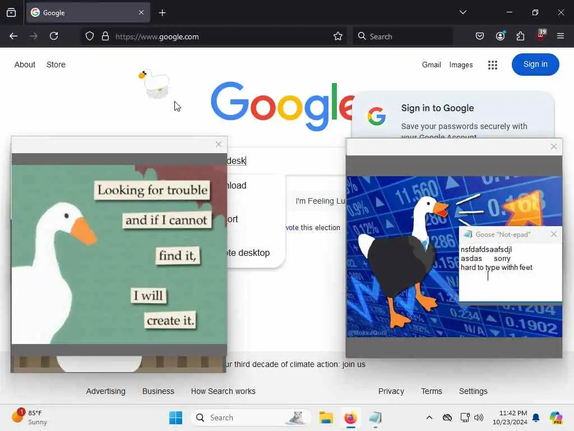Open the notification bell icon
Screen dimensions: 574x431
click(x=536, y=418)
